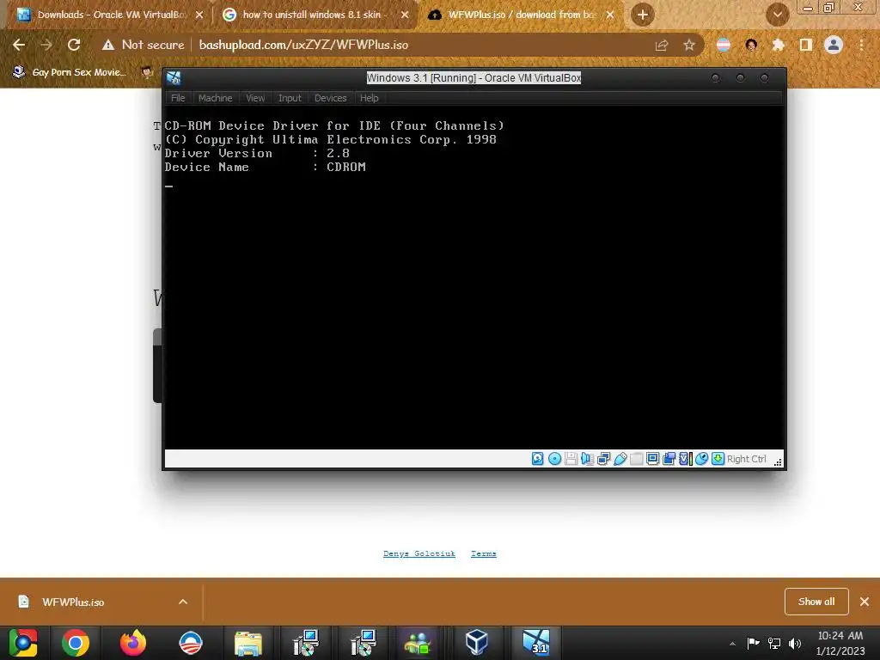880x660 pixels.
Task: Click the shared folders icon in VirtualBox status bar
Action: (x=636, y=459)
